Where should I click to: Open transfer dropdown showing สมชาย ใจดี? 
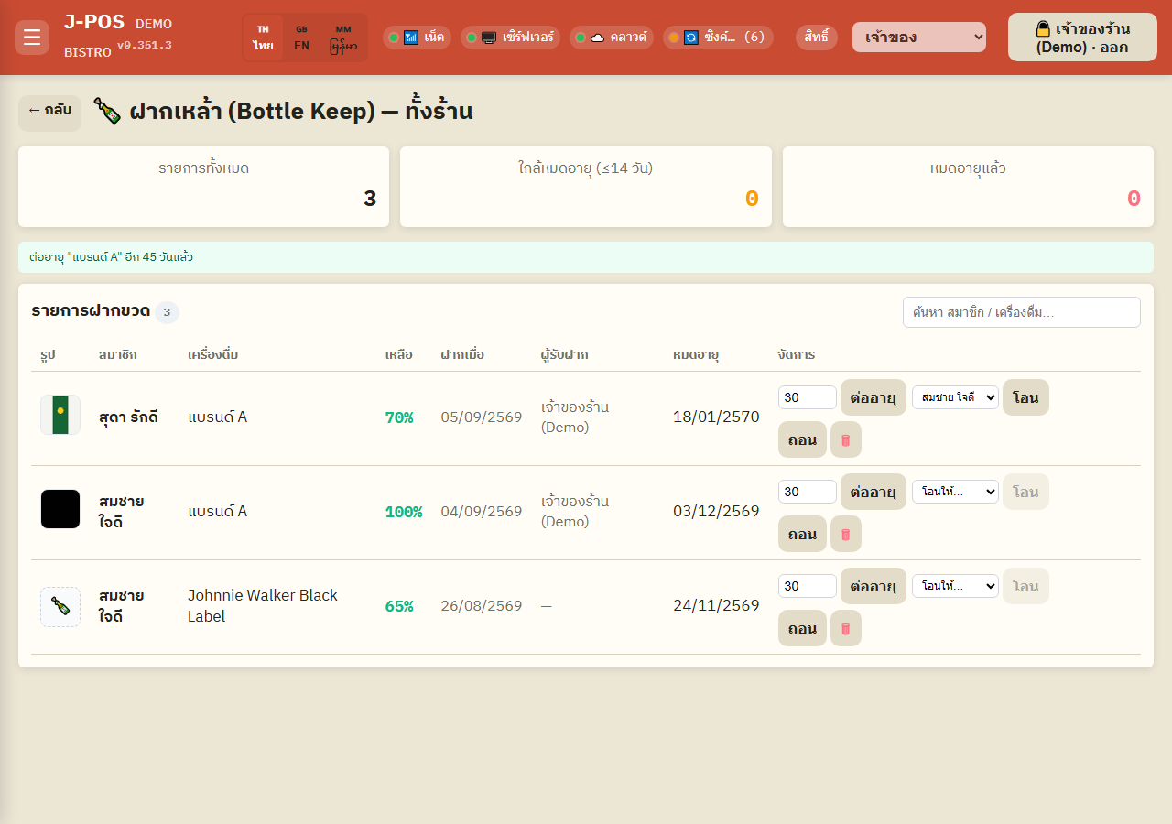955,397
